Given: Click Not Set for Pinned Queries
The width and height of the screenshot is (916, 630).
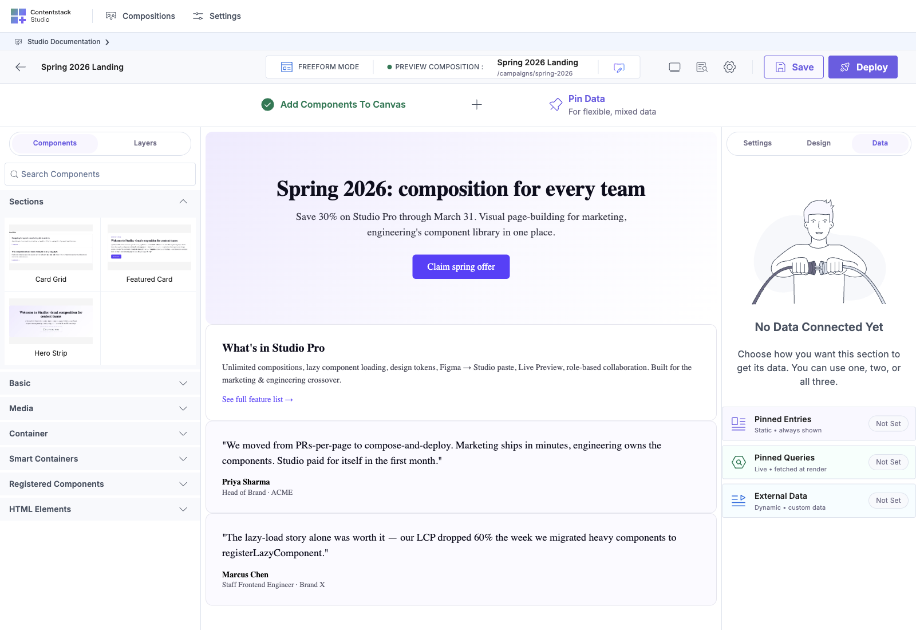Looking at the screenshot, I should point(888,462).
